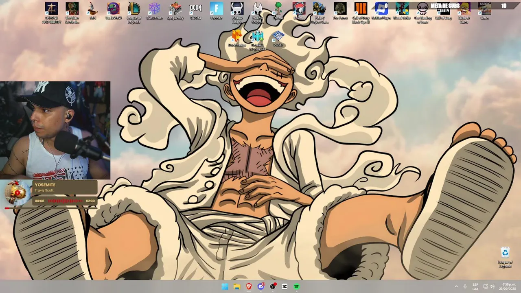Open the Fortnite shortcut icon

[217, 11]
